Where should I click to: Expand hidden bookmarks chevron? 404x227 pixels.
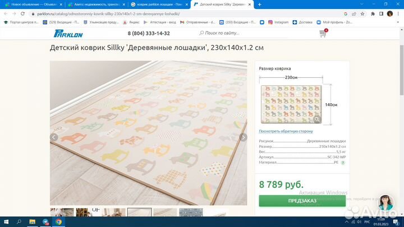[398, 22]
